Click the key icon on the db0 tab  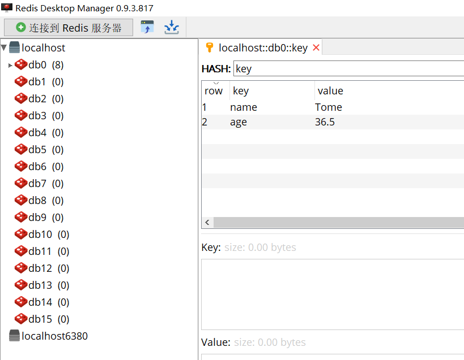pos(210,47)
